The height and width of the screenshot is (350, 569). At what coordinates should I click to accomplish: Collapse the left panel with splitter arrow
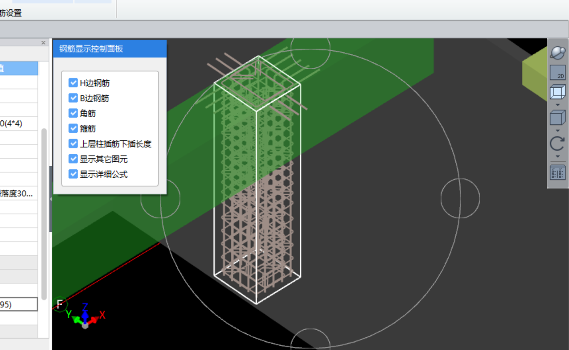pyautogui.click(x=50, y=199)
